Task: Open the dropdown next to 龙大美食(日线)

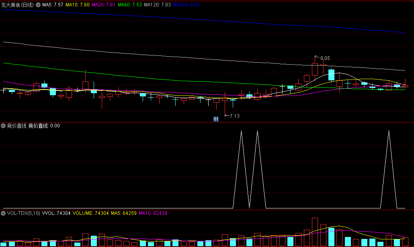Action: coord(38,5)
